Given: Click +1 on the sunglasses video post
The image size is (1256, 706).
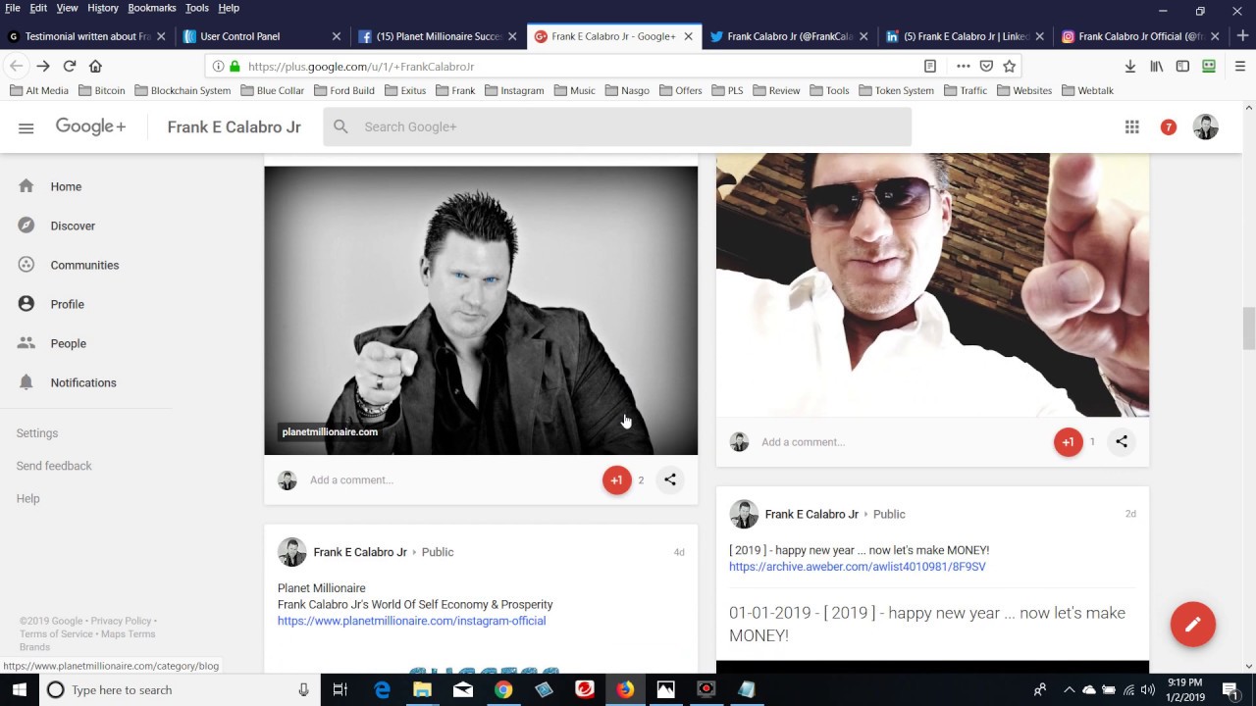Looking at the screenshot, I should 1068,442.
